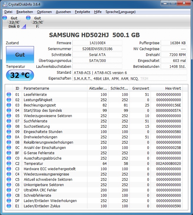
Task: Click the Eingeschaltet value 603 mal
Action: [174, 60]
